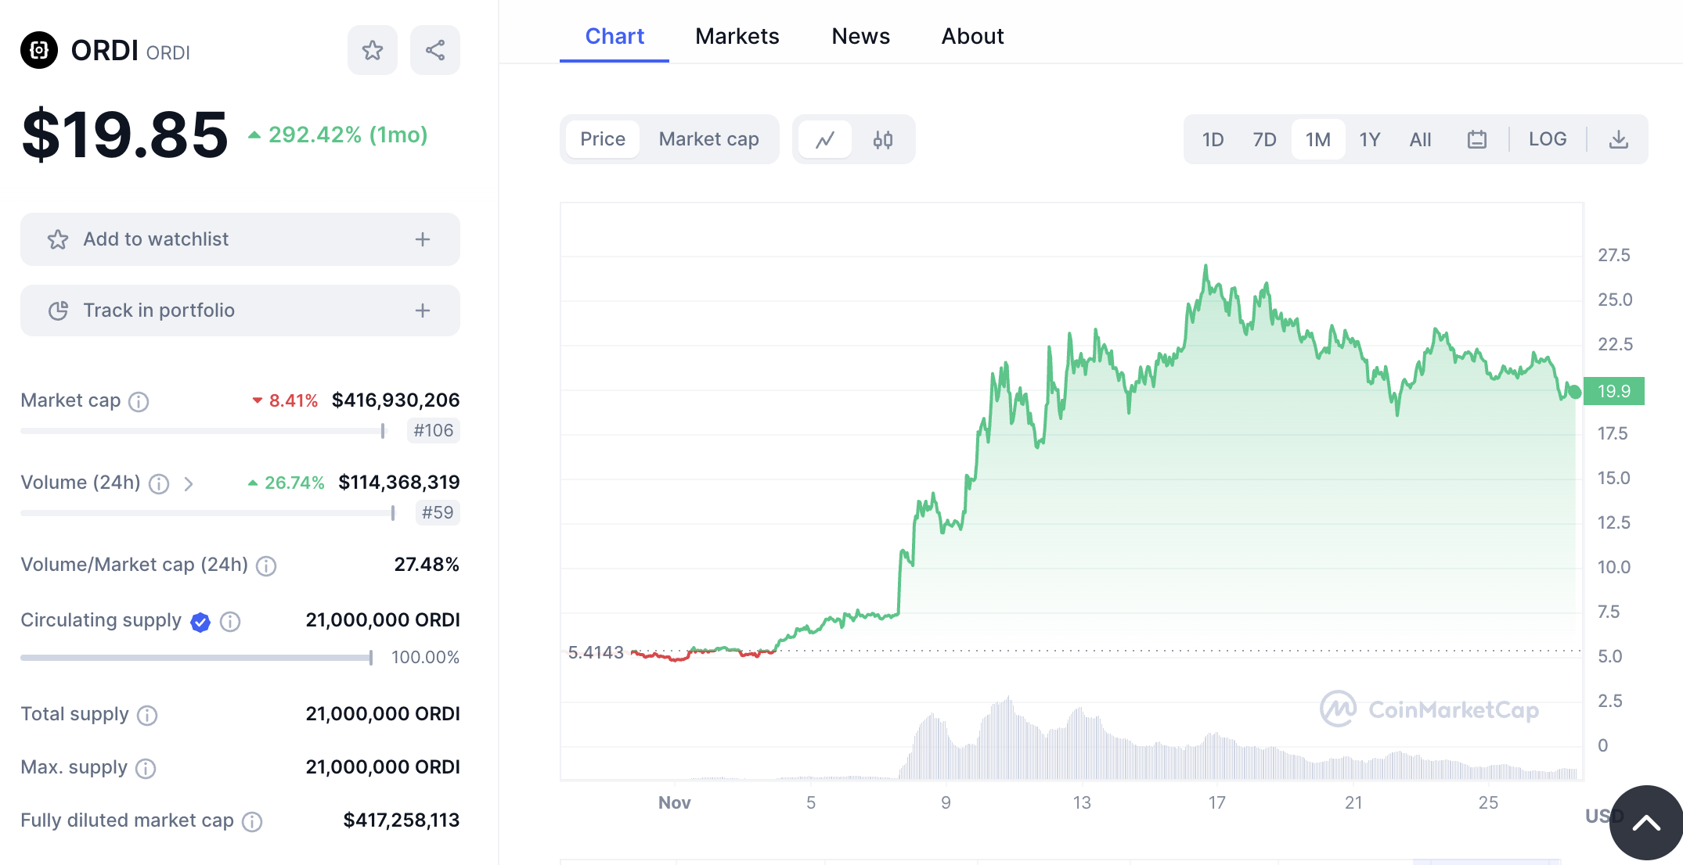Switch to candlestick chart icon
Image resolution: width=1683 pixels, height=865 pixels.
point(883,140)
